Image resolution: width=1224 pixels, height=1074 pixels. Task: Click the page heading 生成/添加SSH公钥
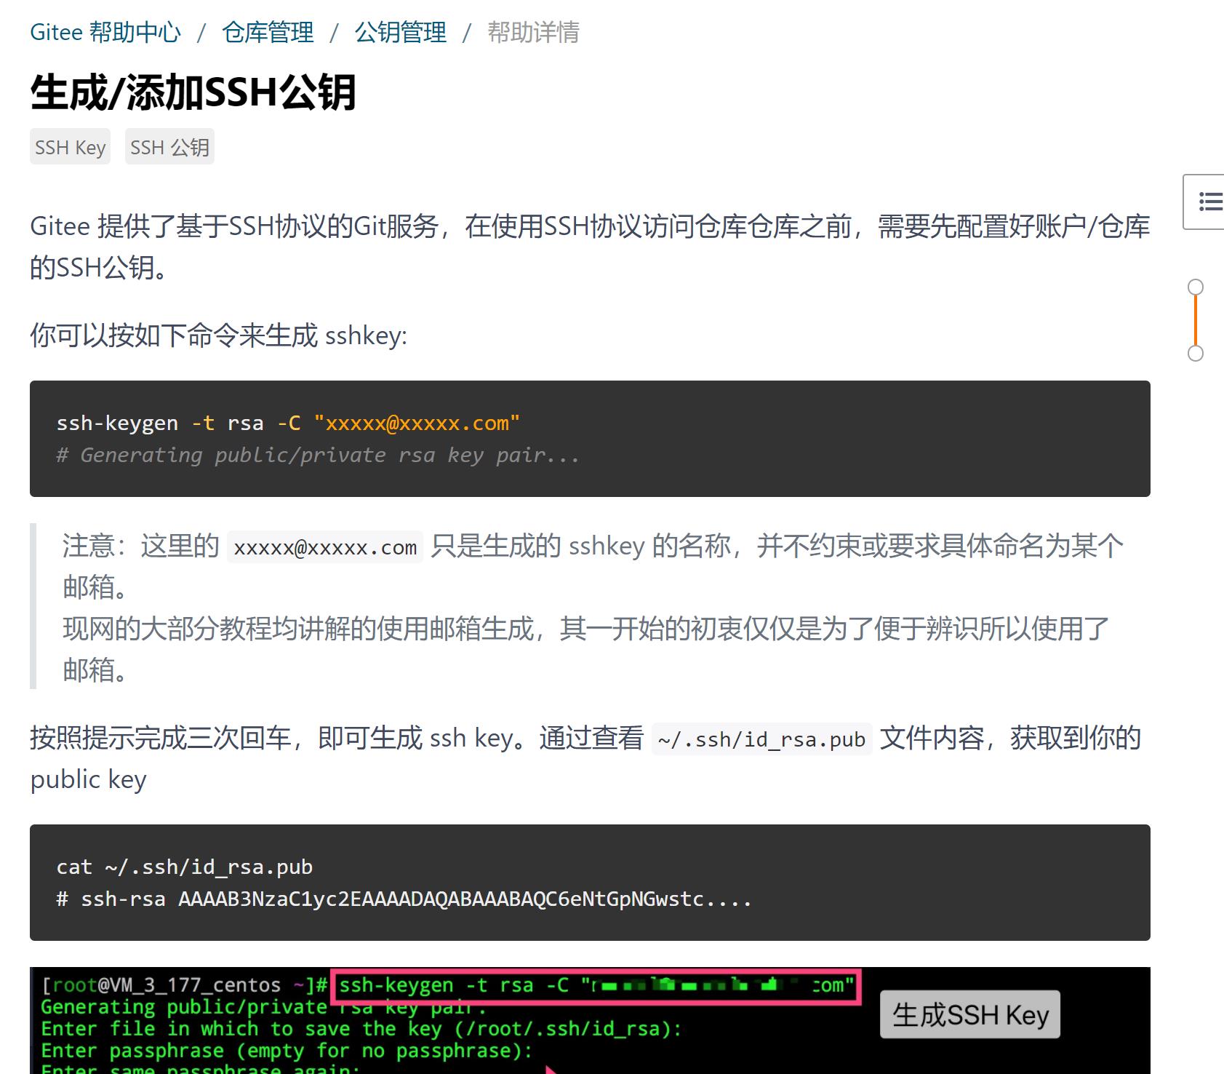[193, 93]
